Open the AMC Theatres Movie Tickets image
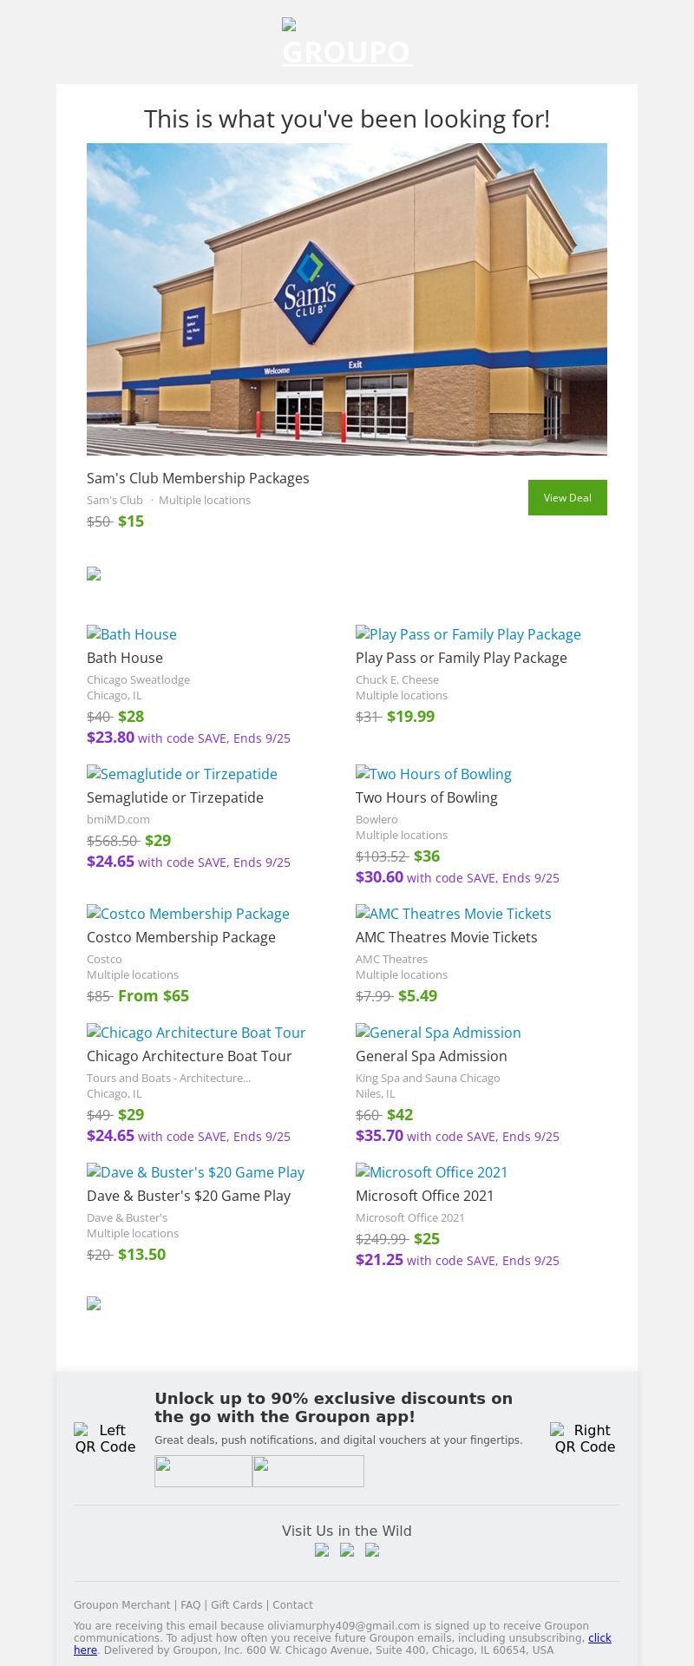 click(x=454, y=914)
